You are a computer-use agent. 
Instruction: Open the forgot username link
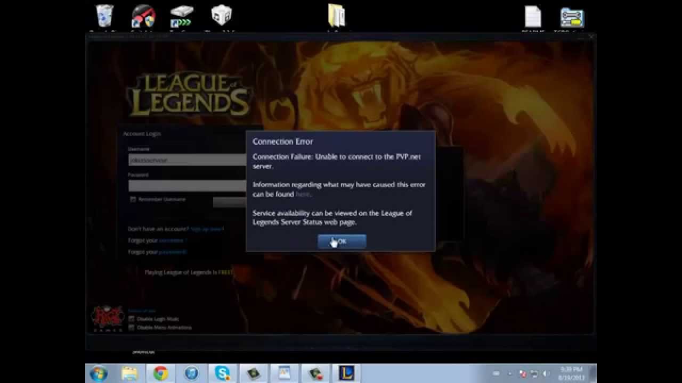[x=172, y=240]
